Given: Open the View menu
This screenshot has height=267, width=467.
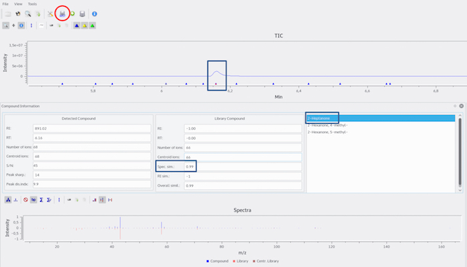Looking at the screenshot, I should click(x=19, y=4).
